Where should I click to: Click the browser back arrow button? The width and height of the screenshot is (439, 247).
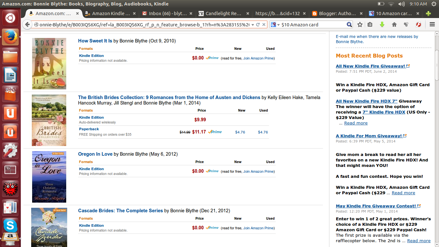coord(27,25)
